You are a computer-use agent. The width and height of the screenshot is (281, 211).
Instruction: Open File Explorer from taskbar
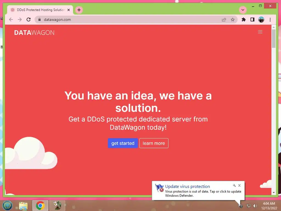pyautogui.click(x=23, y=206)
